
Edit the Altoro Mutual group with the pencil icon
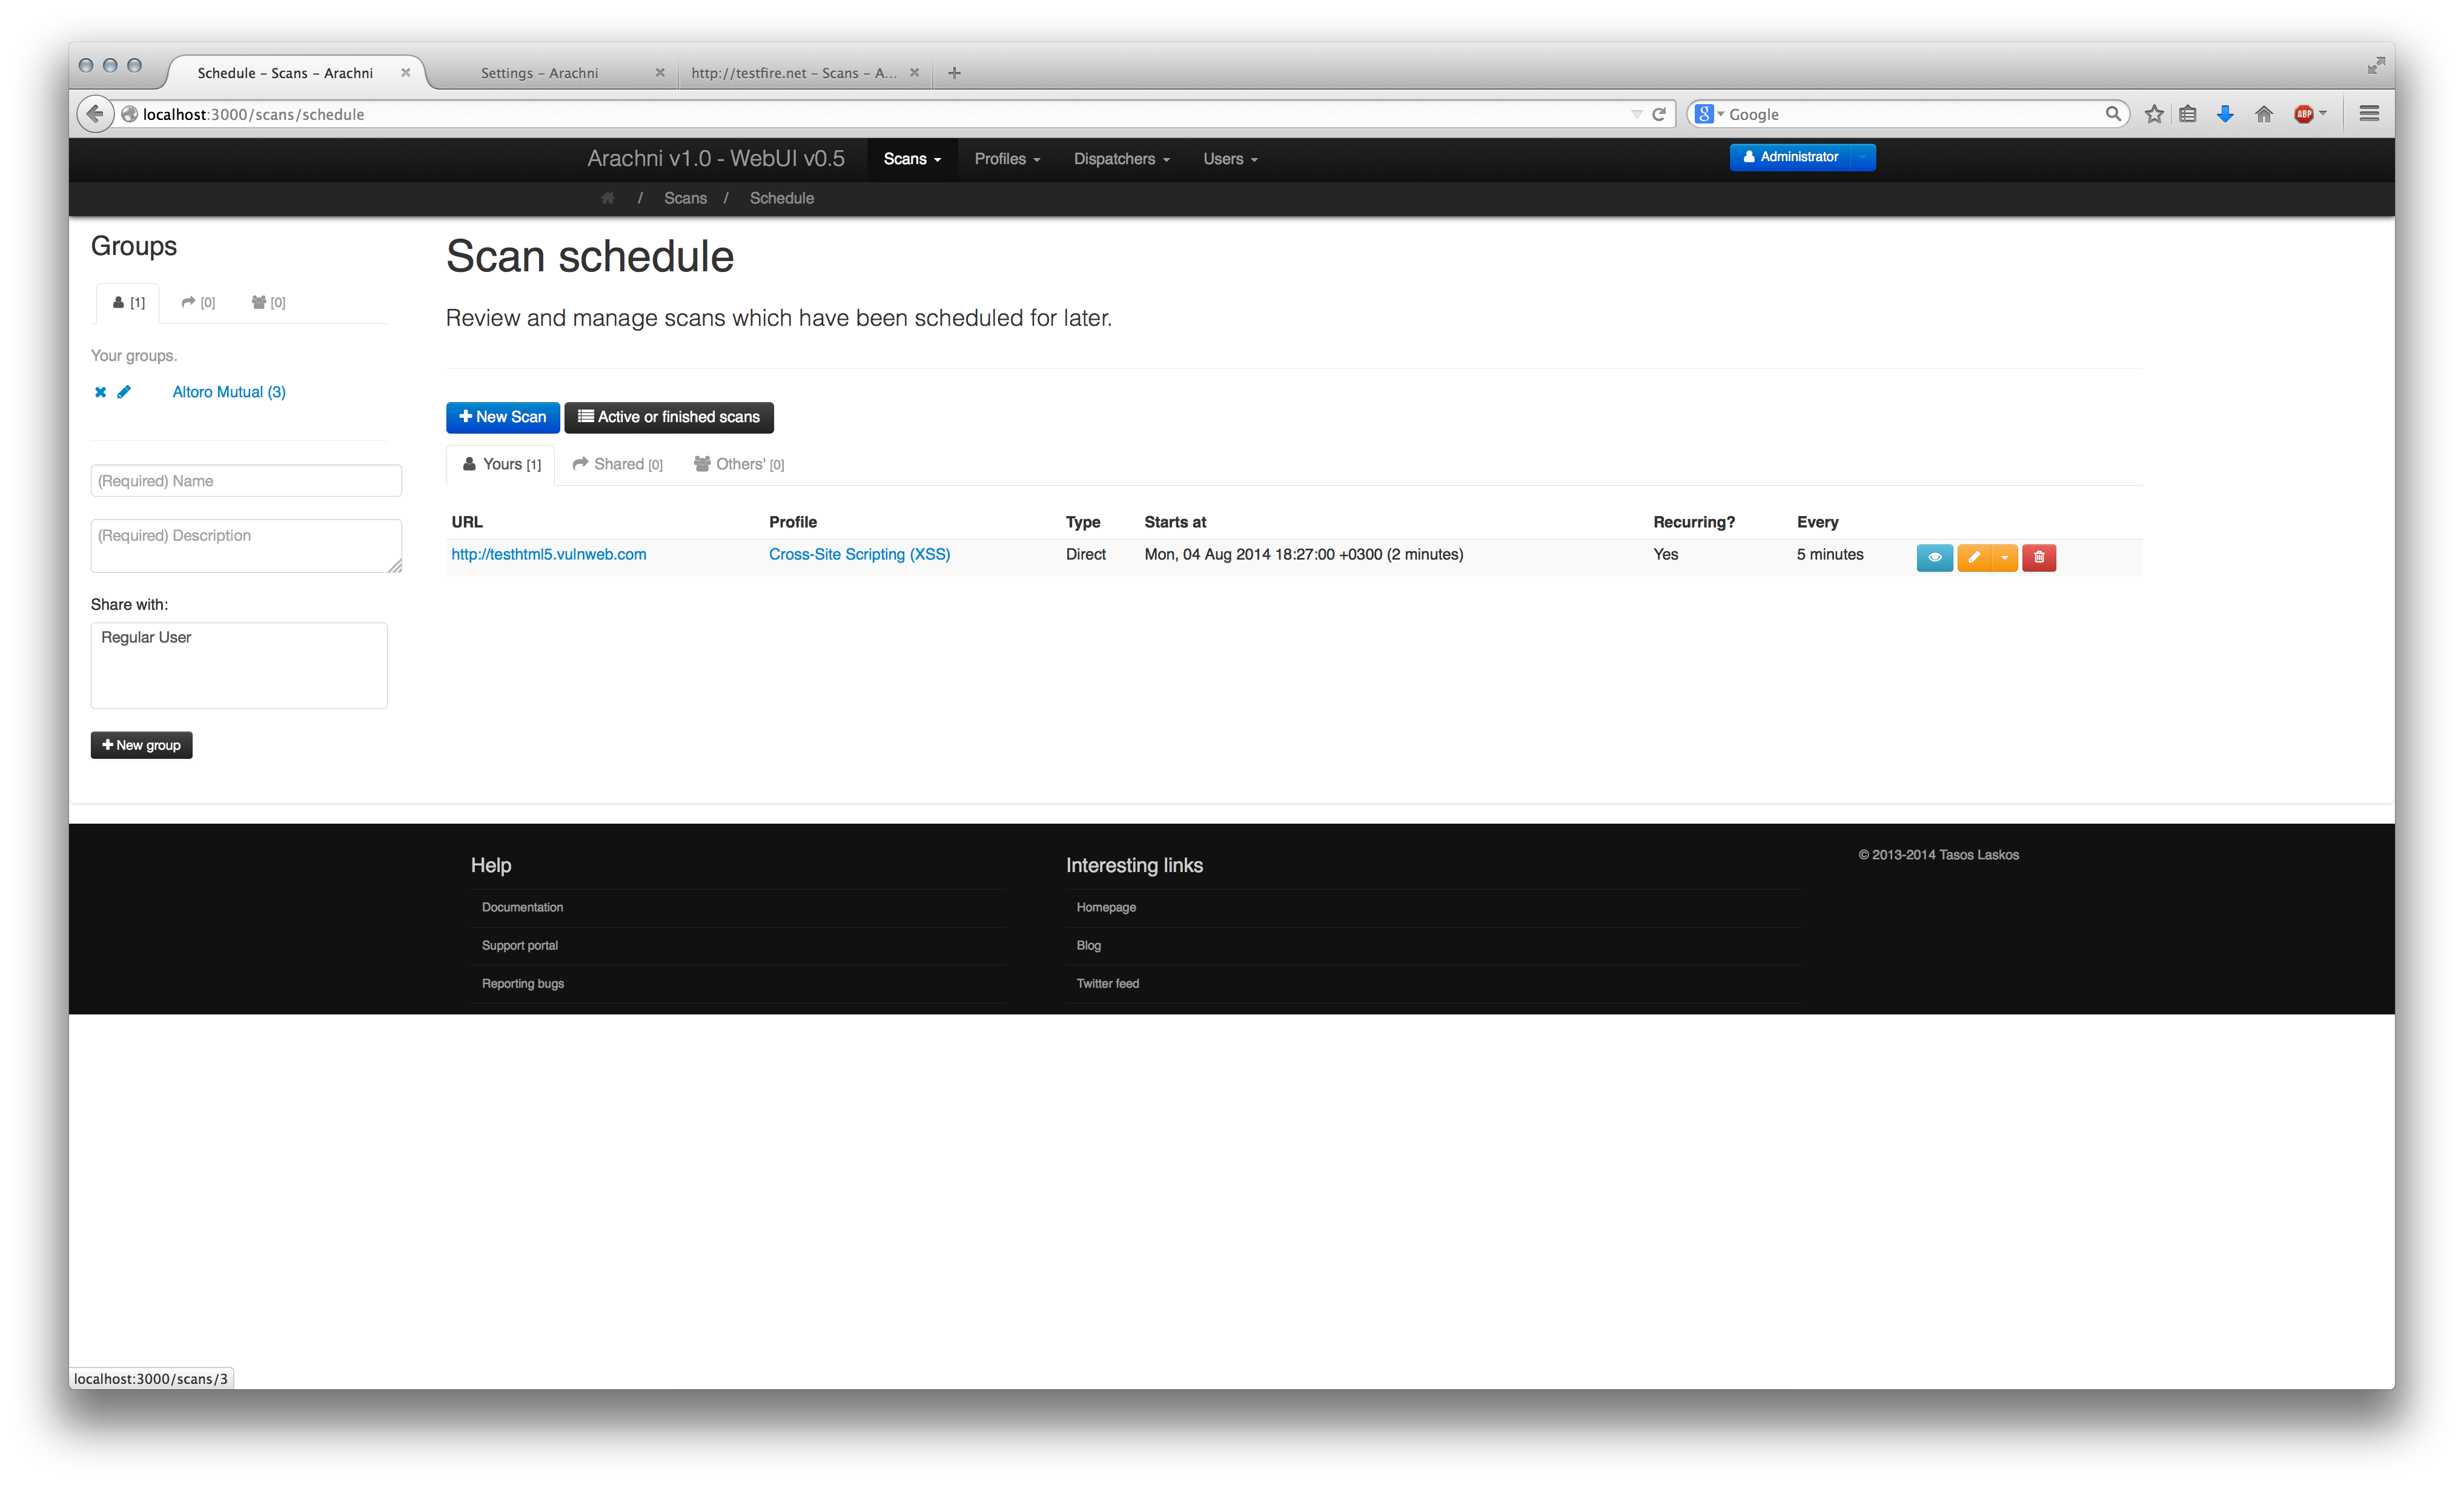click(124, 392)
